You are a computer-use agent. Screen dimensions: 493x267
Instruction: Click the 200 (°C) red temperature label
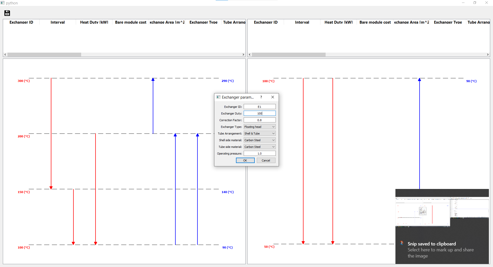click(24, 136)
